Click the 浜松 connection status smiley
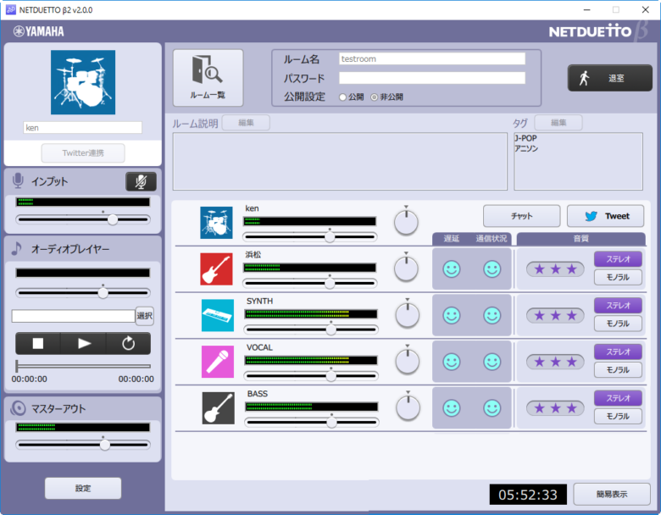 pyautogui.click(x=492, y=269)
